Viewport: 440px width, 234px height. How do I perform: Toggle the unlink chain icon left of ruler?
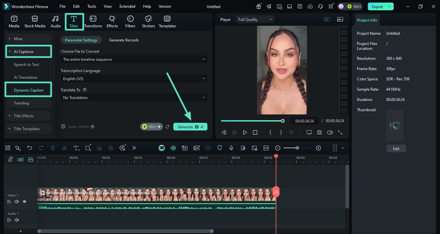[10, 159]
